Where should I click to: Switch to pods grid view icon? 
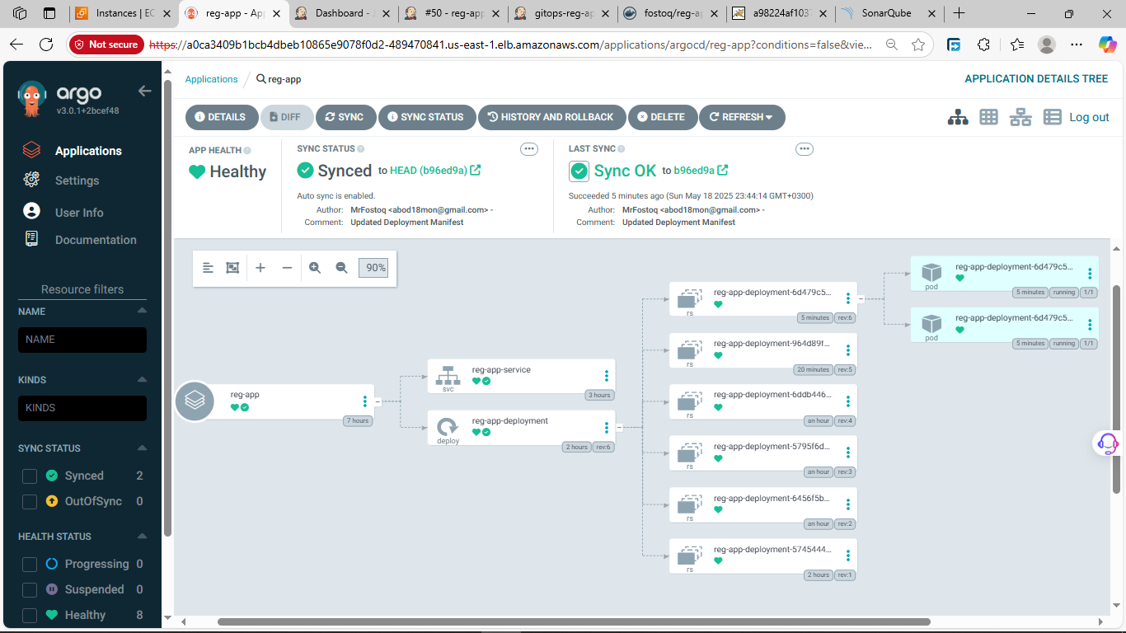989,117
